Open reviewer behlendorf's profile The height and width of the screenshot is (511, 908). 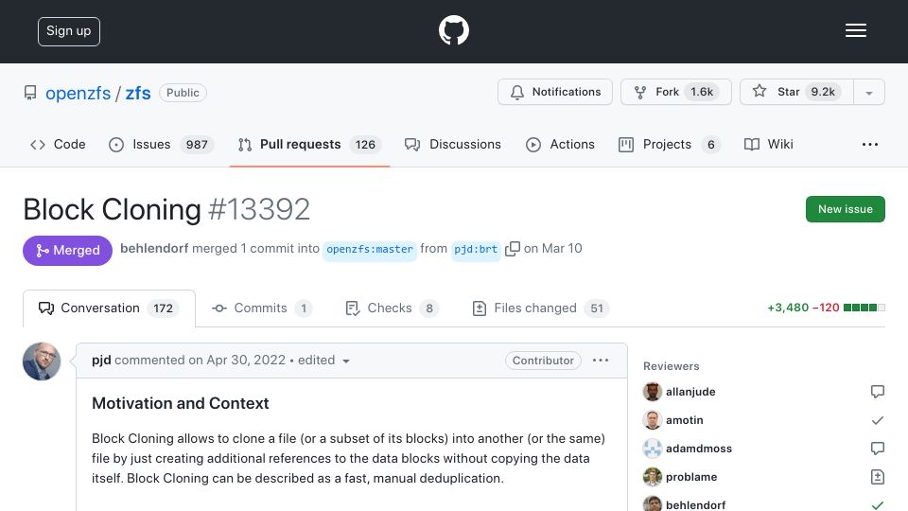[x=695, y=504]
